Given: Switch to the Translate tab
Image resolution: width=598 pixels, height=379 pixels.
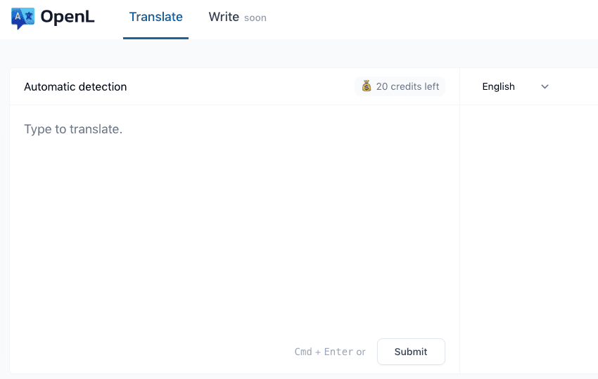Looking at the screenshot, I should [x=155, y=17].
